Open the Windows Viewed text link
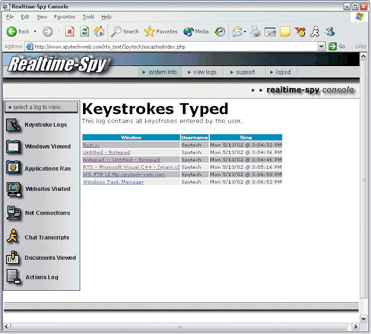This screenshot has width=371, height=334. click(x=48, y=146)
